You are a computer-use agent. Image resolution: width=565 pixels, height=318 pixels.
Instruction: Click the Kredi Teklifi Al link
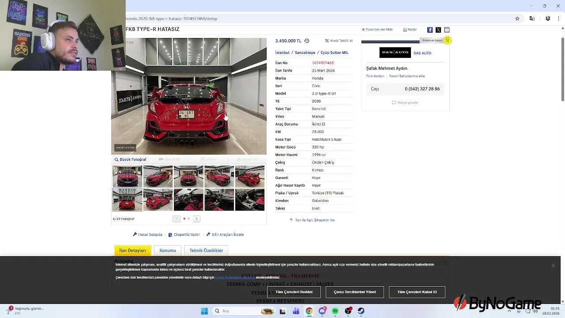tap(339, 41)
